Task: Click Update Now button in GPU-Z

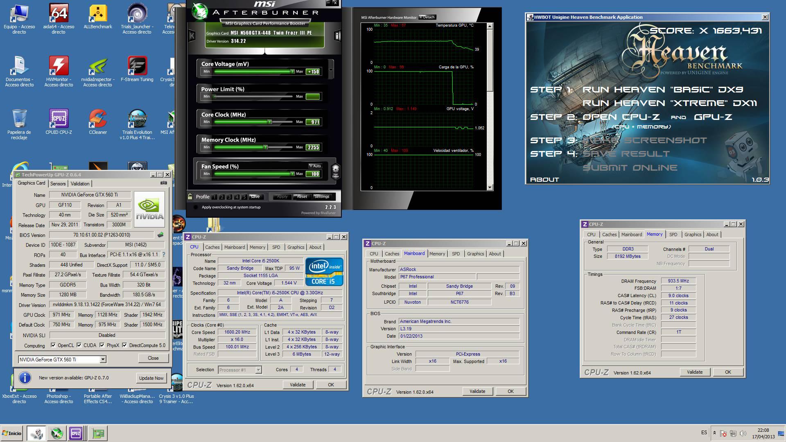Action: tap(151, 378)
